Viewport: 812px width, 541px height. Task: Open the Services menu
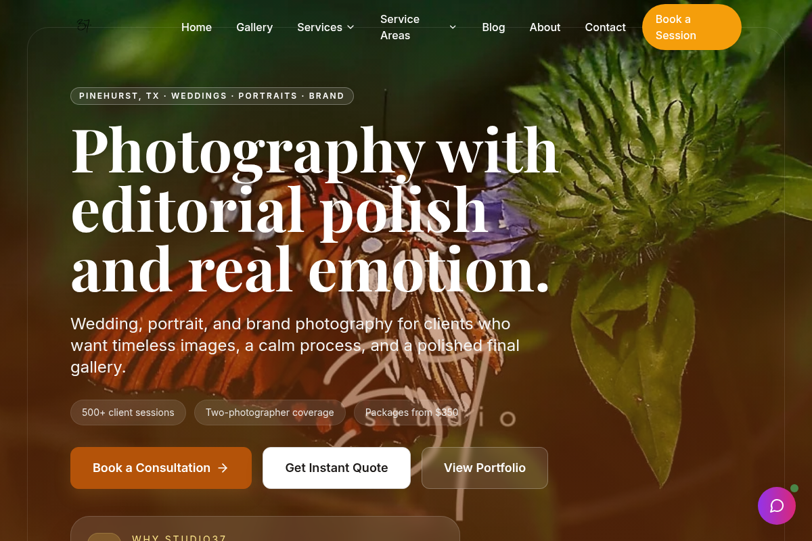pos(325,27)
